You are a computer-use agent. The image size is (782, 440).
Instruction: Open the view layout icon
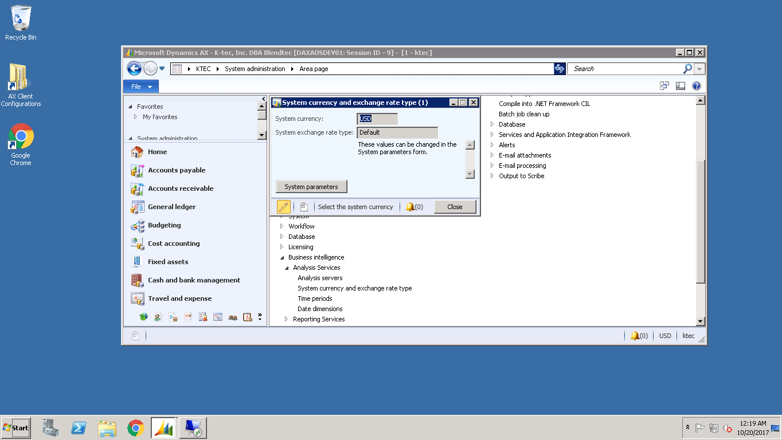(681, 86)
